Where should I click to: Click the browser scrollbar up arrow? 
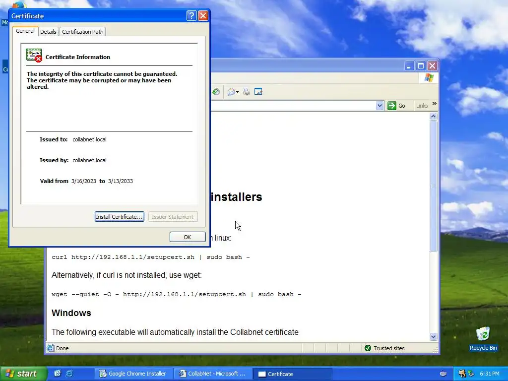click(434, 117)
